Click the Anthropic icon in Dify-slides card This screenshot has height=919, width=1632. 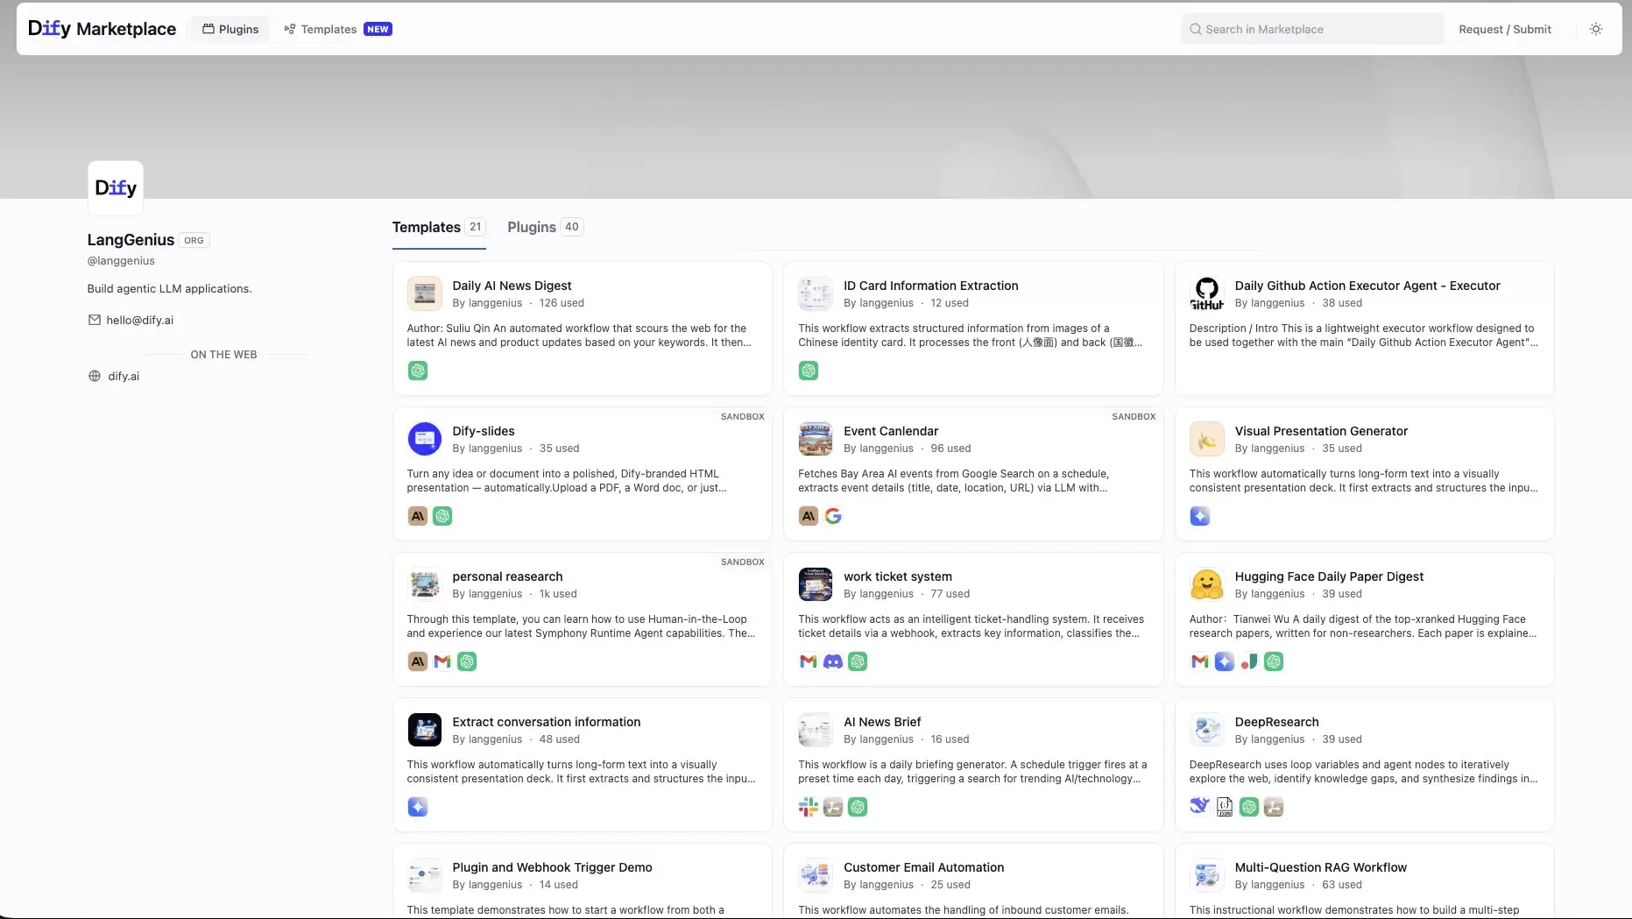click(418, 516)
